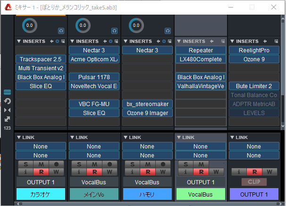
Task: Click the pan knob on ハモリ channel
Action: pyautogui.click(x=136, y=25)
